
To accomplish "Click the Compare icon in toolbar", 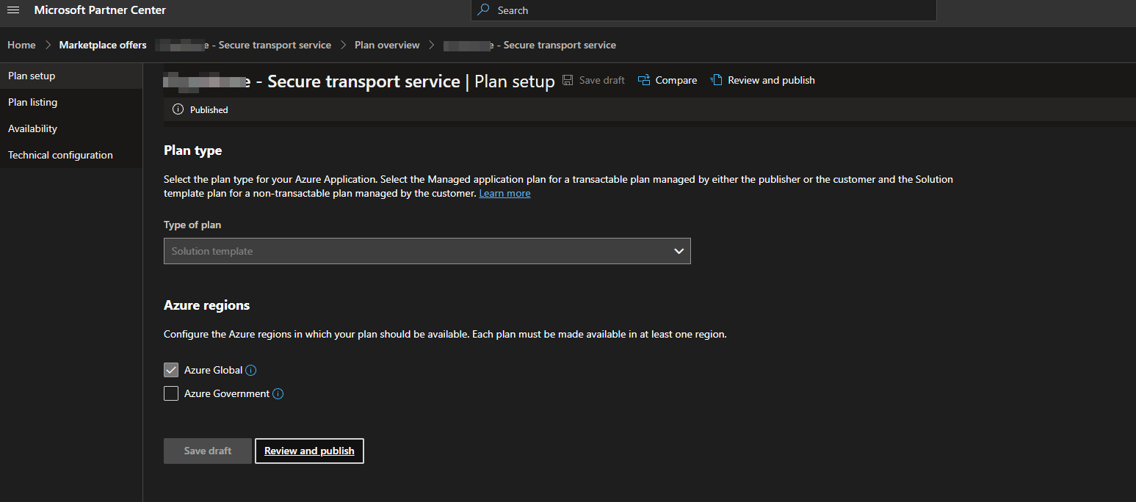I will (x=644, y=80).
